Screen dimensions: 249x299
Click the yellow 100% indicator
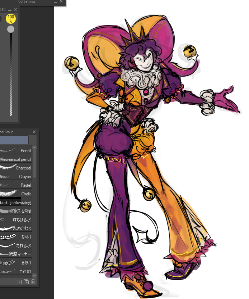click(x=11, y=19)
